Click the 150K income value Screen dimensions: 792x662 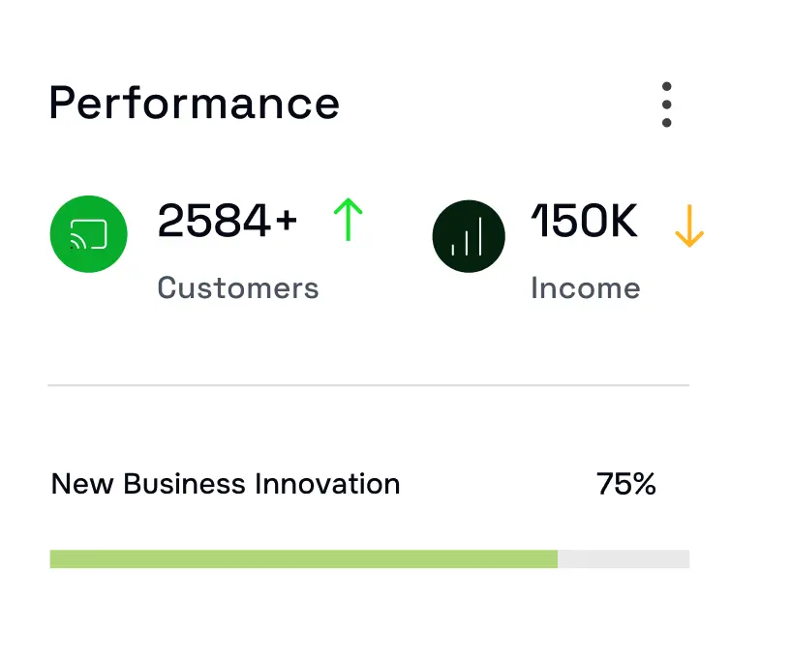[x=585, y=222]
